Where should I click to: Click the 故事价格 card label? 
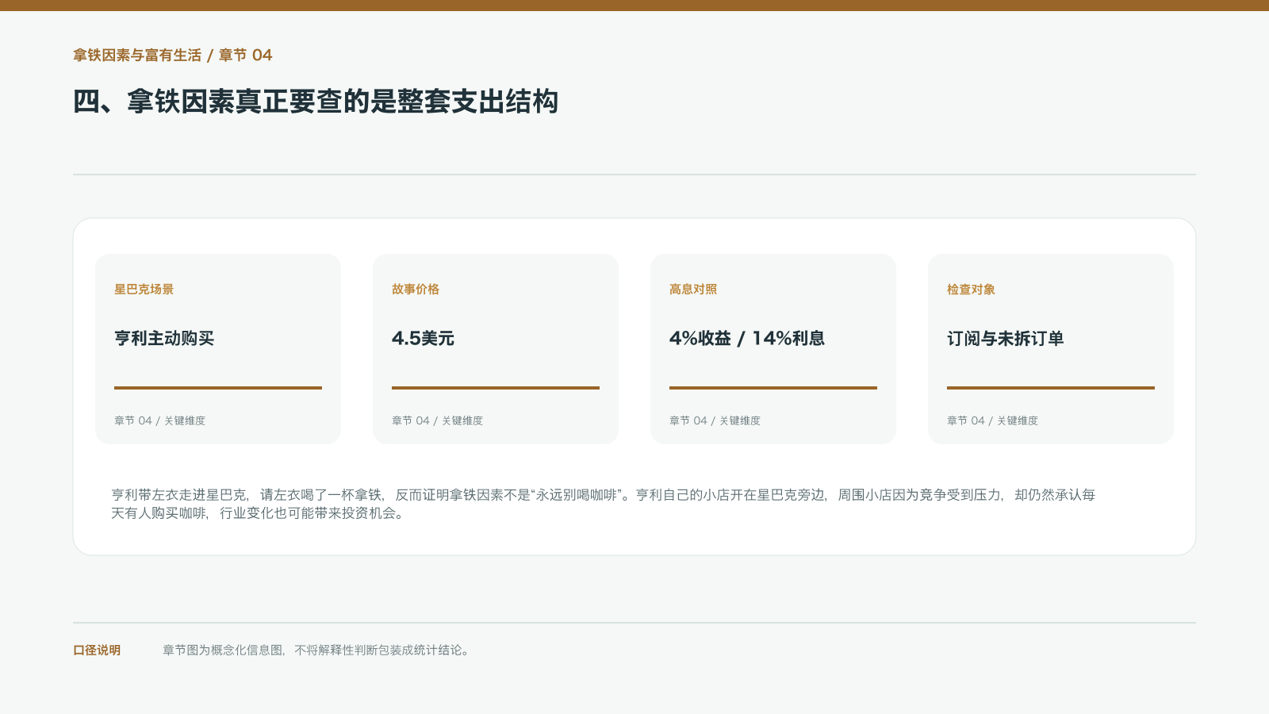click(x=416, y=290)
